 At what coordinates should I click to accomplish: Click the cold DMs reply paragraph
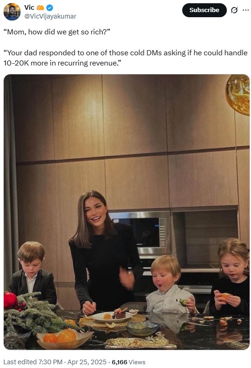point(125,58)
